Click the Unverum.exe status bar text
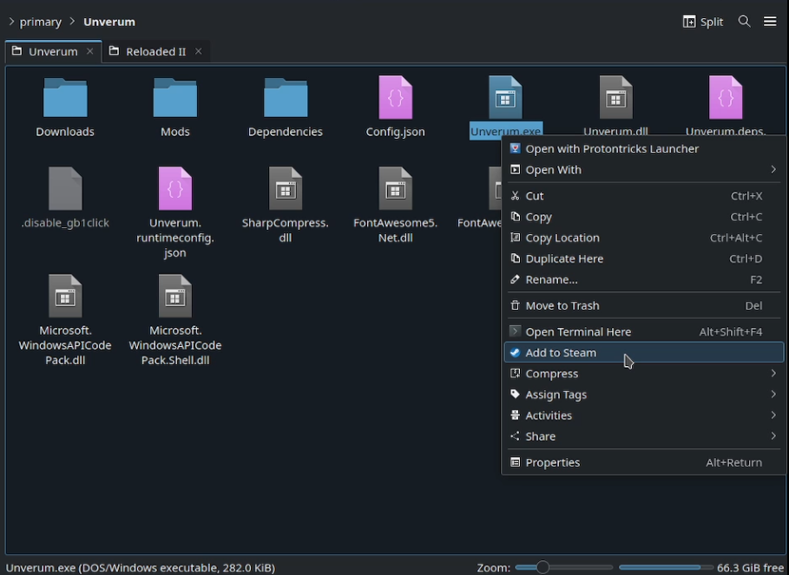The height and width of the screenshot is (575, 789). click(x=141, y=568)
